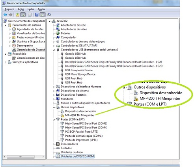Image resolution: width=194 pixels, height=167 pixels.
Task: Open the Ajuda menu
Action: pyautogui.click(x=41, y=9)
